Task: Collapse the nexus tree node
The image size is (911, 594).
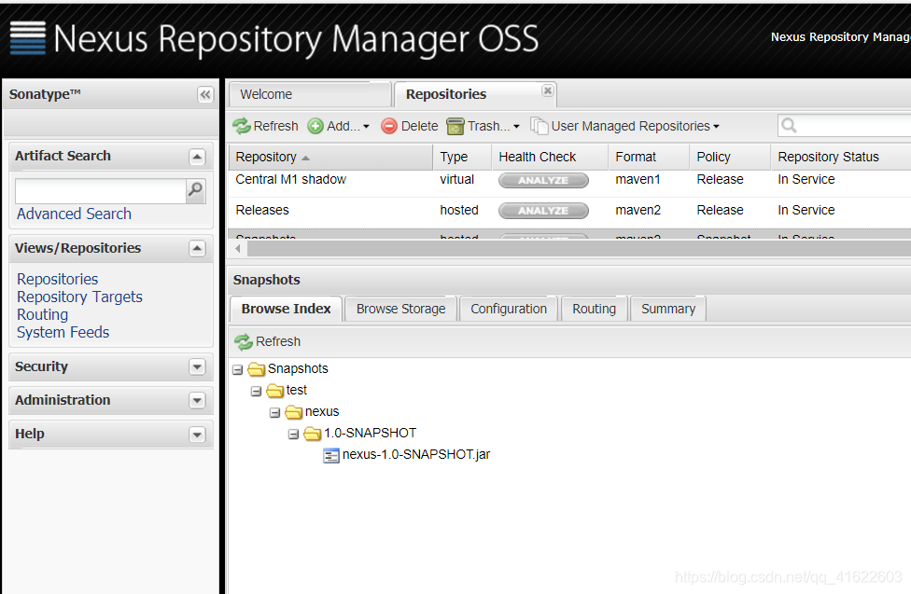Action: (x=274, y=413)
